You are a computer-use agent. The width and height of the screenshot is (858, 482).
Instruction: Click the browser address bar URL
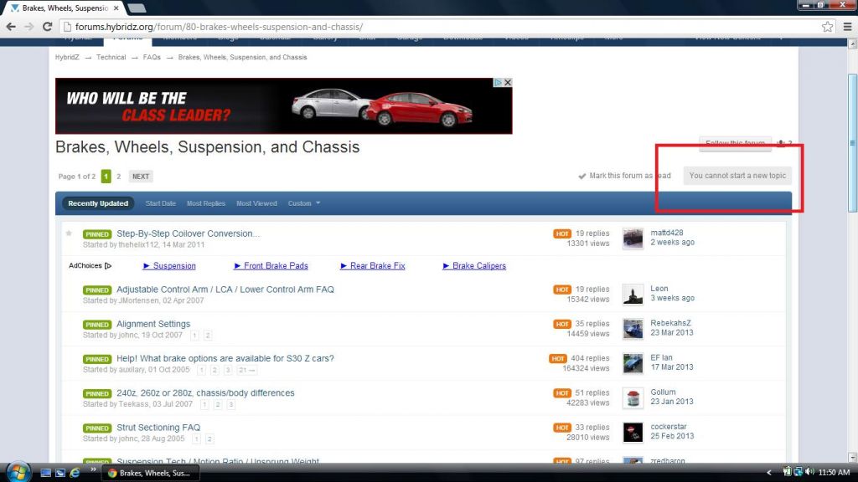point(218,27)
